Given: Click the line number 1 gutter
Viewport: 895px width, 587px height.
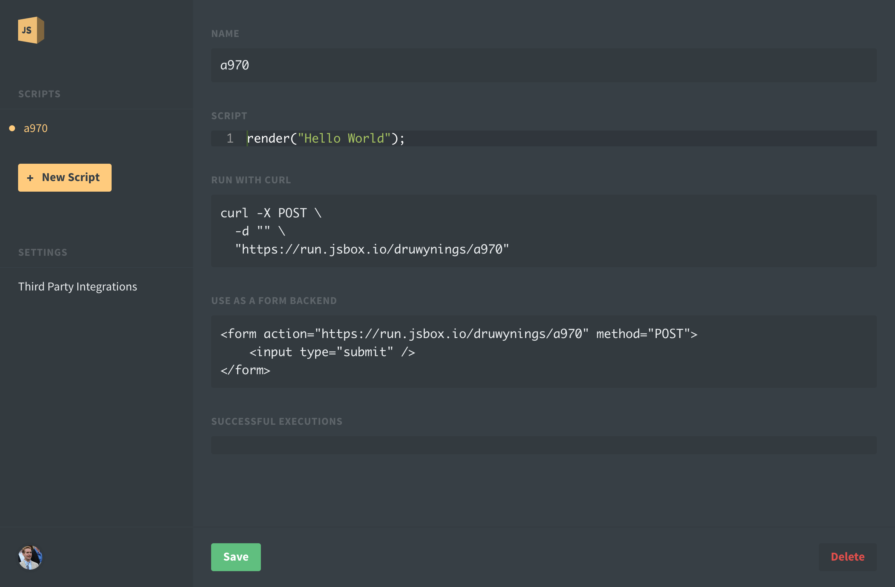Looking at the screenshot, I should (x=229, y=138).
